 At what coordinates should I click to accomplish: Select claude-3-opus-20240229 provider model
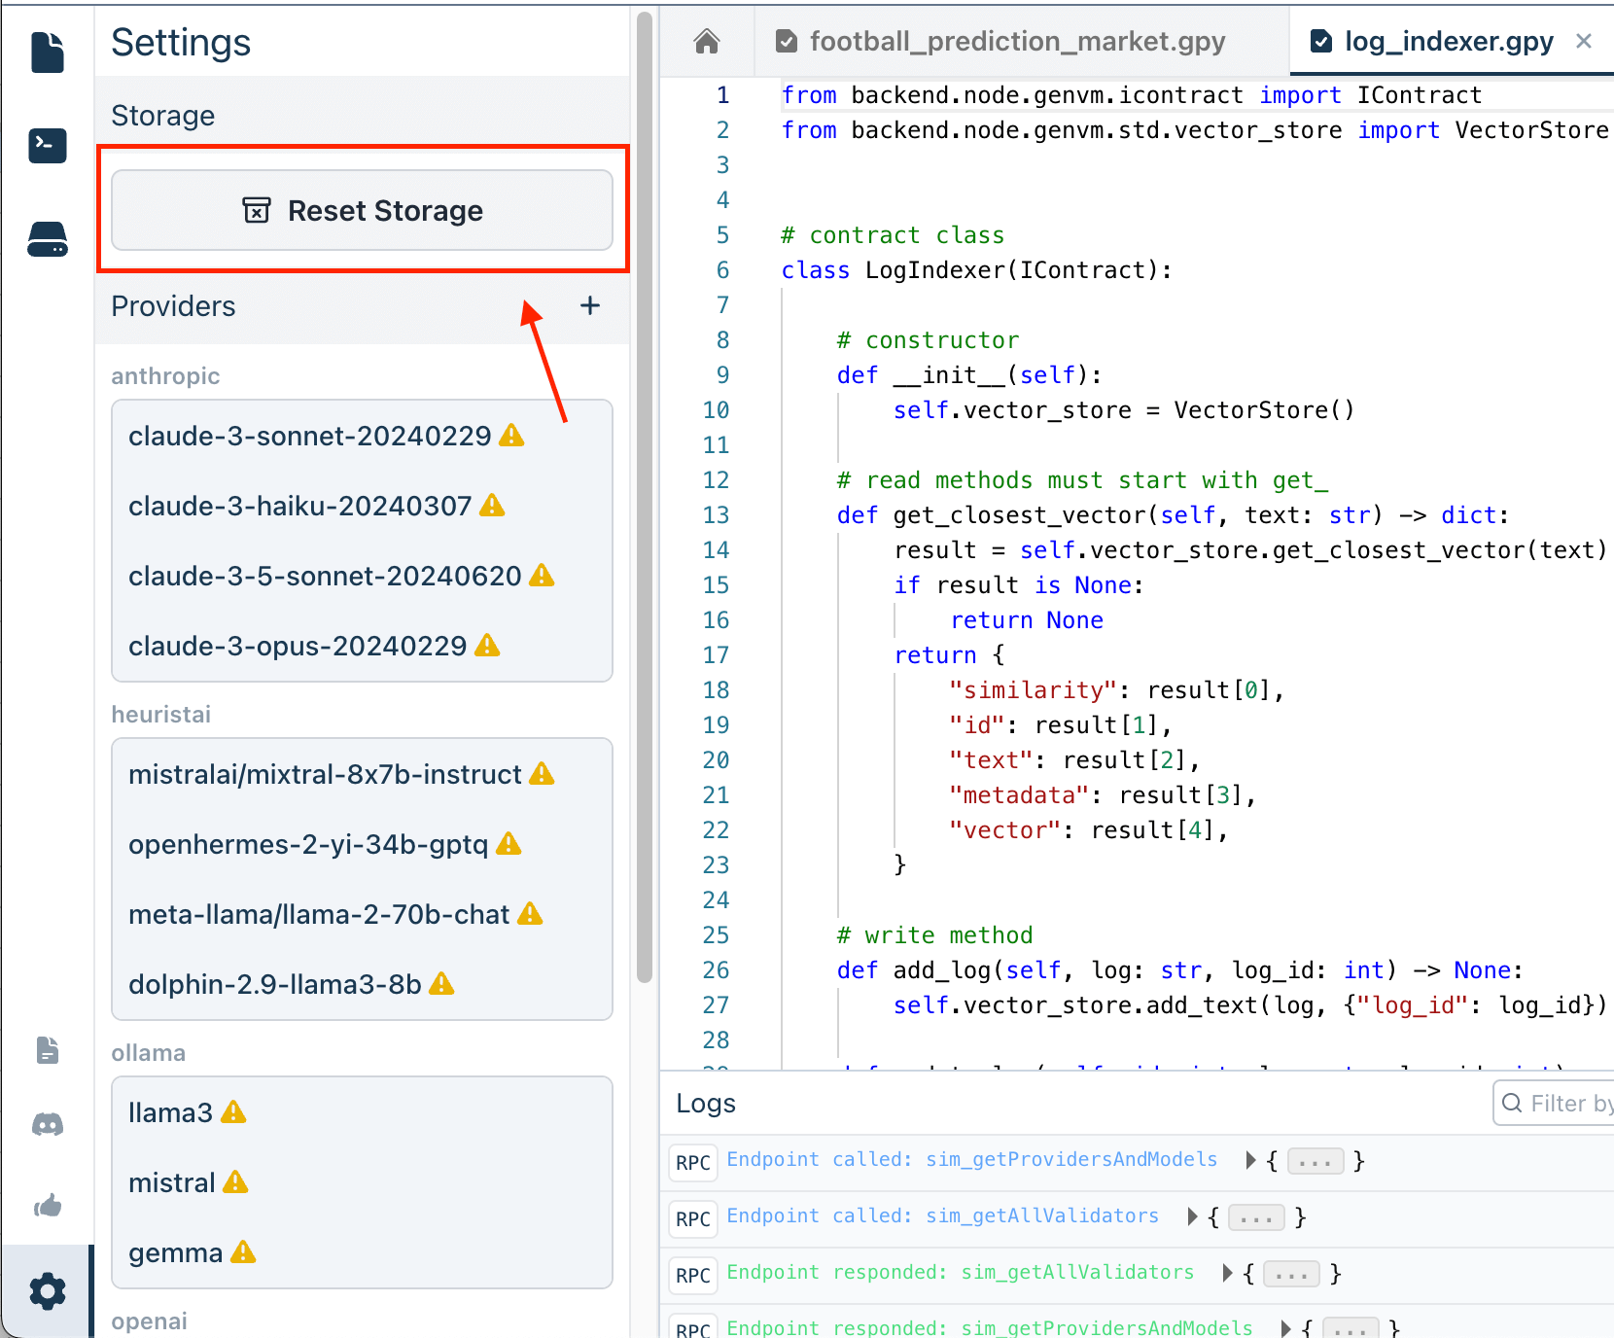(x=298, y=646)
